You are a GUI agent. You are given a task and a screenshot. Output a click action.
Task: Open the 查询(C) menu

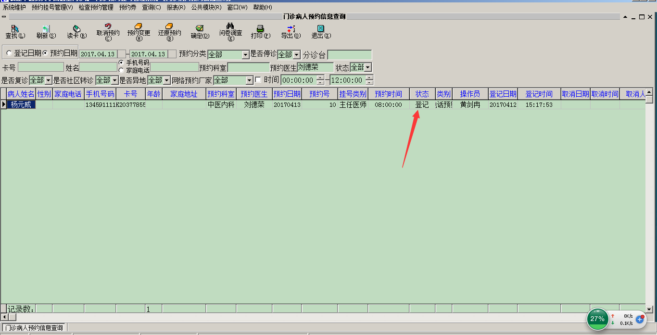click(x=152, y=7)
